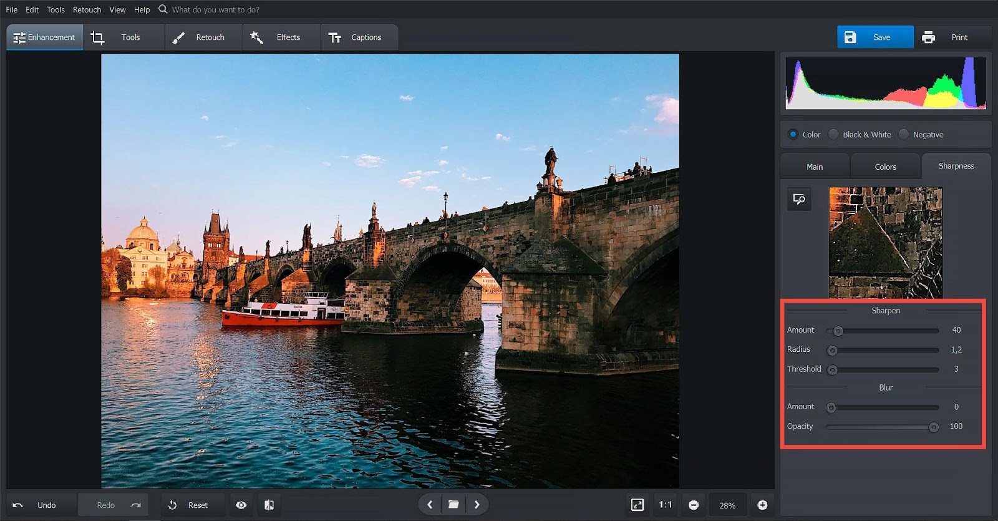Screen dimensions: 998x521
Task: Select the Black & White radio option
Action: pos(834,135)
